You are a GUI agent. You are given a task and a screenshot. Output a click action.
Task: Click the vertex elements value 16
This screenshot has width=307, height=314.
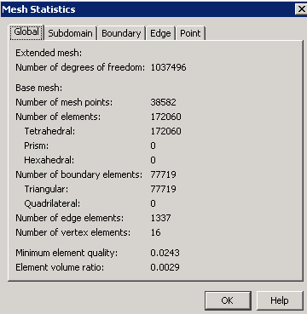155,232
